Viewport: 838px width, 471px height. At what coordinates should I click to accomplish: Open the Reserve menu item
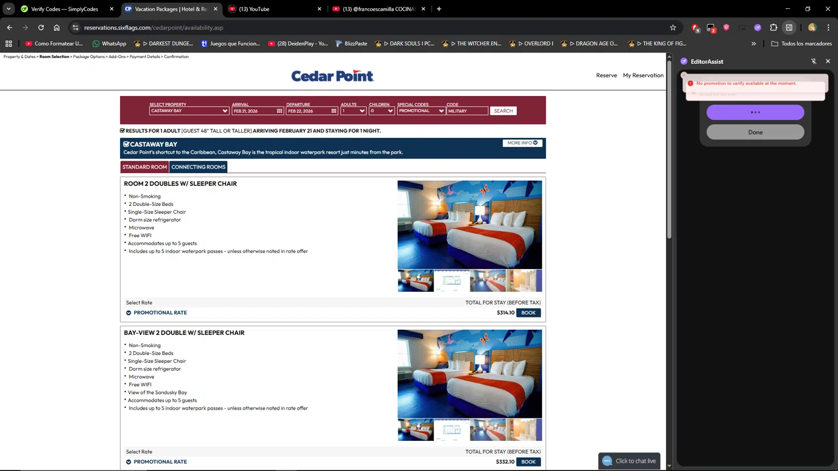606,75
